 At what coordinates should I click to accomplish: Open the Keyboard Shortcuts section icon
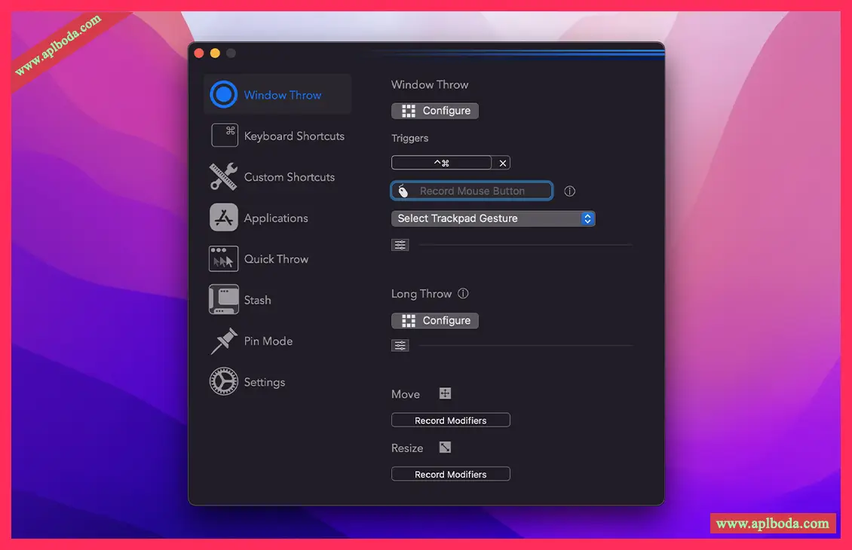(x=224, y=136)
